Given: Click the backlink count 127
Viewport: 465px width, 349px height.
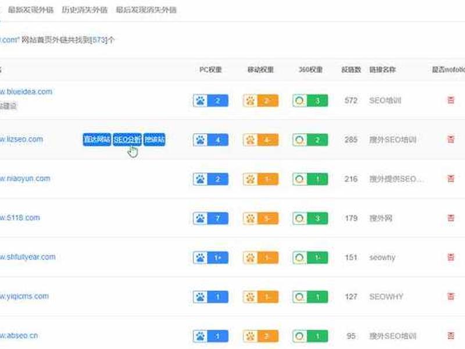Looking at the screenshot, I should coord(351,297).
